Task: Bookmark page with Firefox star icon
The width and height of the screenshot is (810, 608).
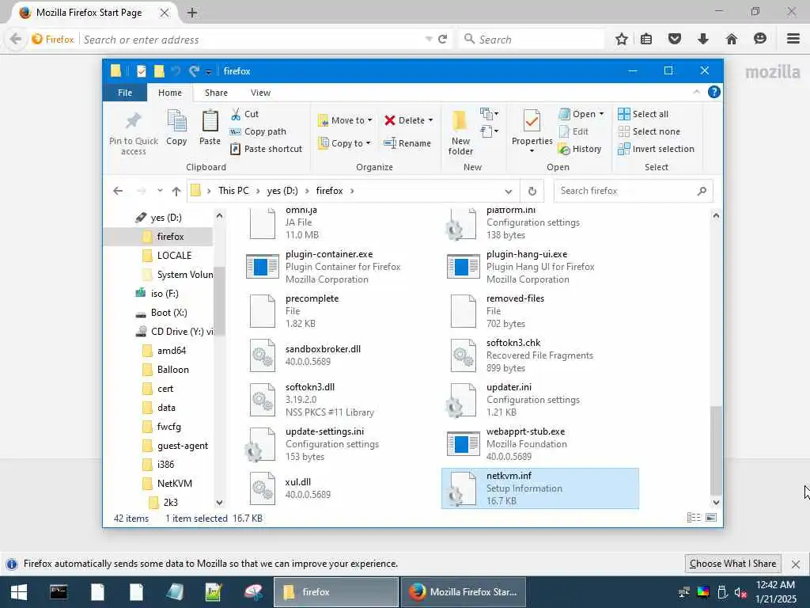Action: [622, 39]
